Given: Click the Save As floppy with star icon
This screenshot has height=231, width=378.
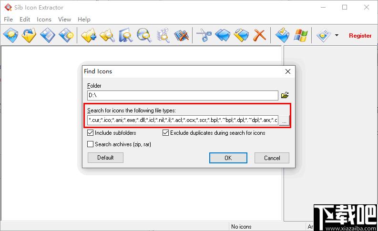Looking at the screenshot, I should (66, 35).
